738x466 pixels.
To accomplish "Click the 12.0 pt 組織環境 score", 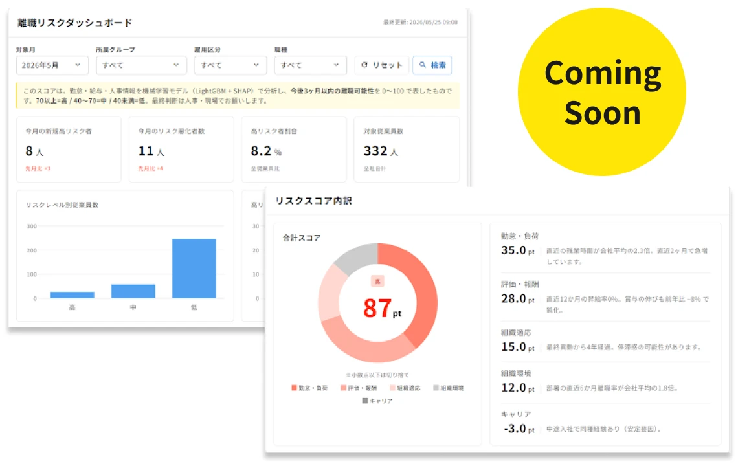I will (518, 388).
